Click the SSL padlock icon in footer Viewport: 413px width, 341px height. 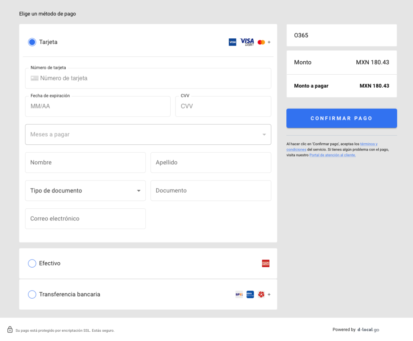point(10,330)
